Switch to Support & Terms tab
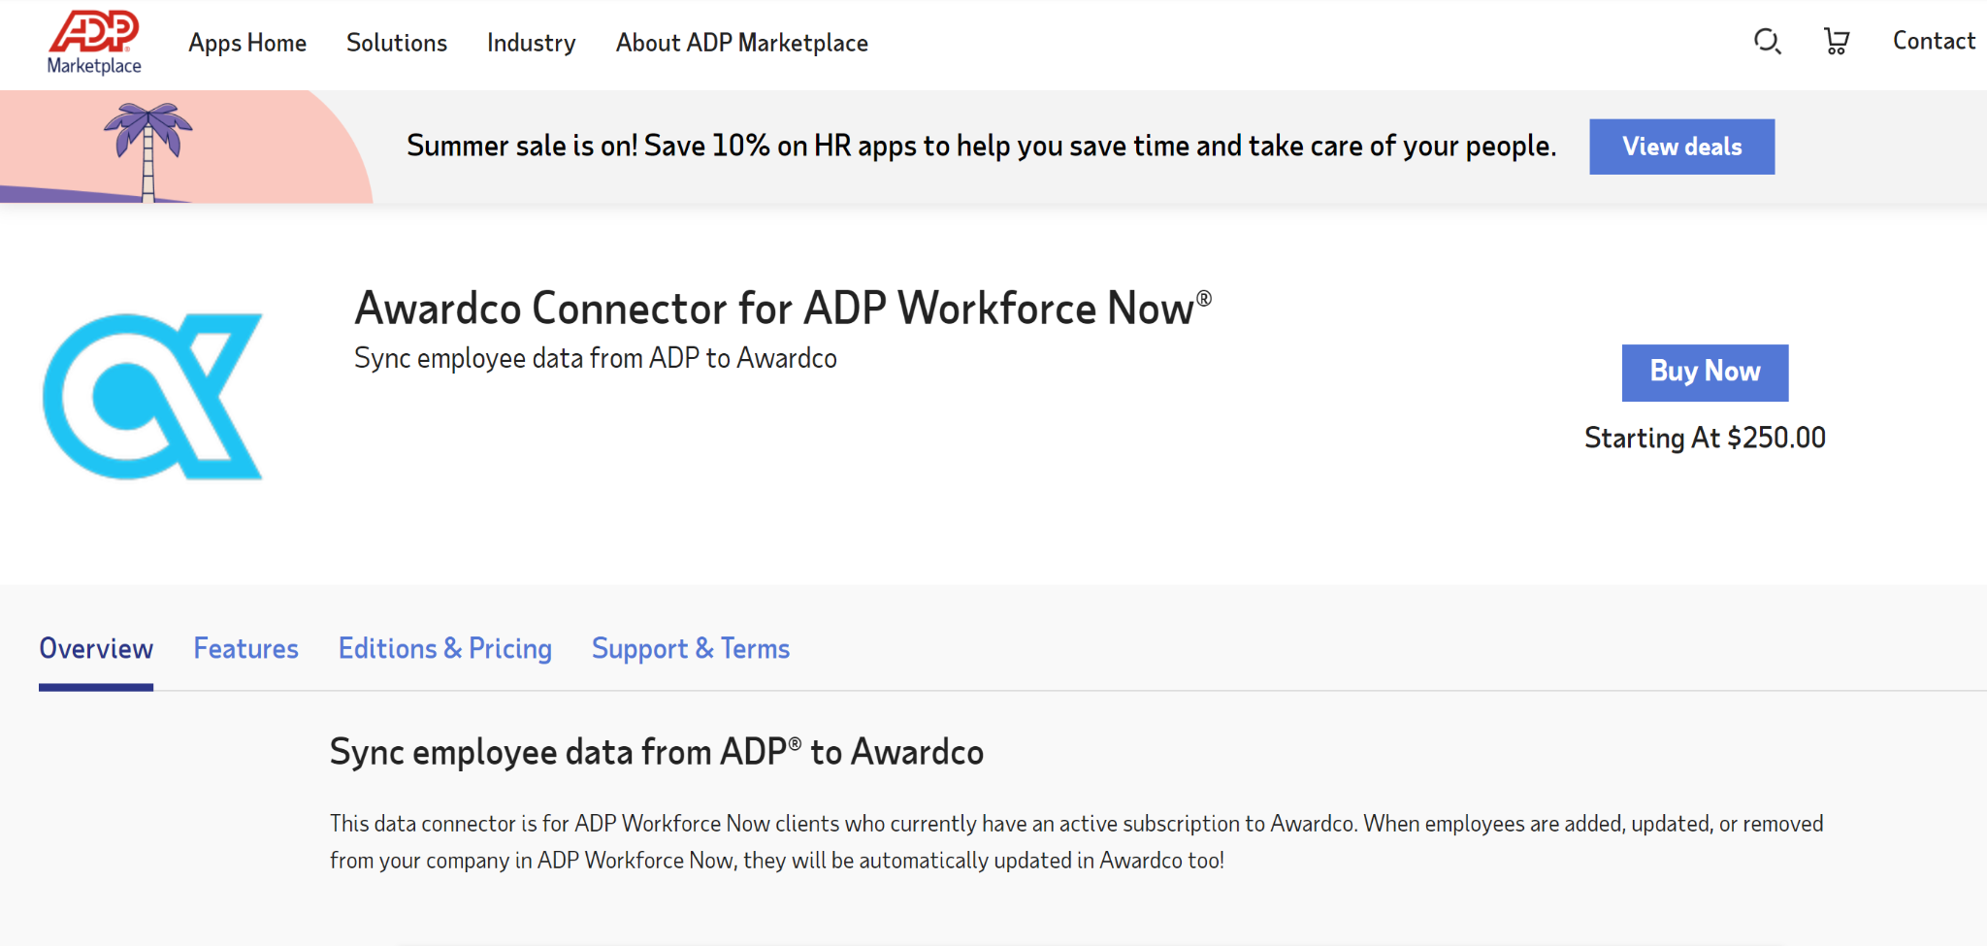Image resolution: width=1987 pixels, height=946 pixels. coord(690,648)
